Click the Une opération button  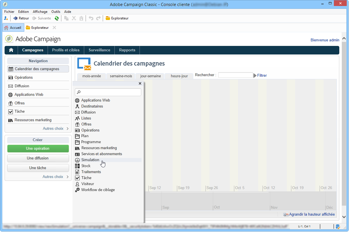point(38,148)
